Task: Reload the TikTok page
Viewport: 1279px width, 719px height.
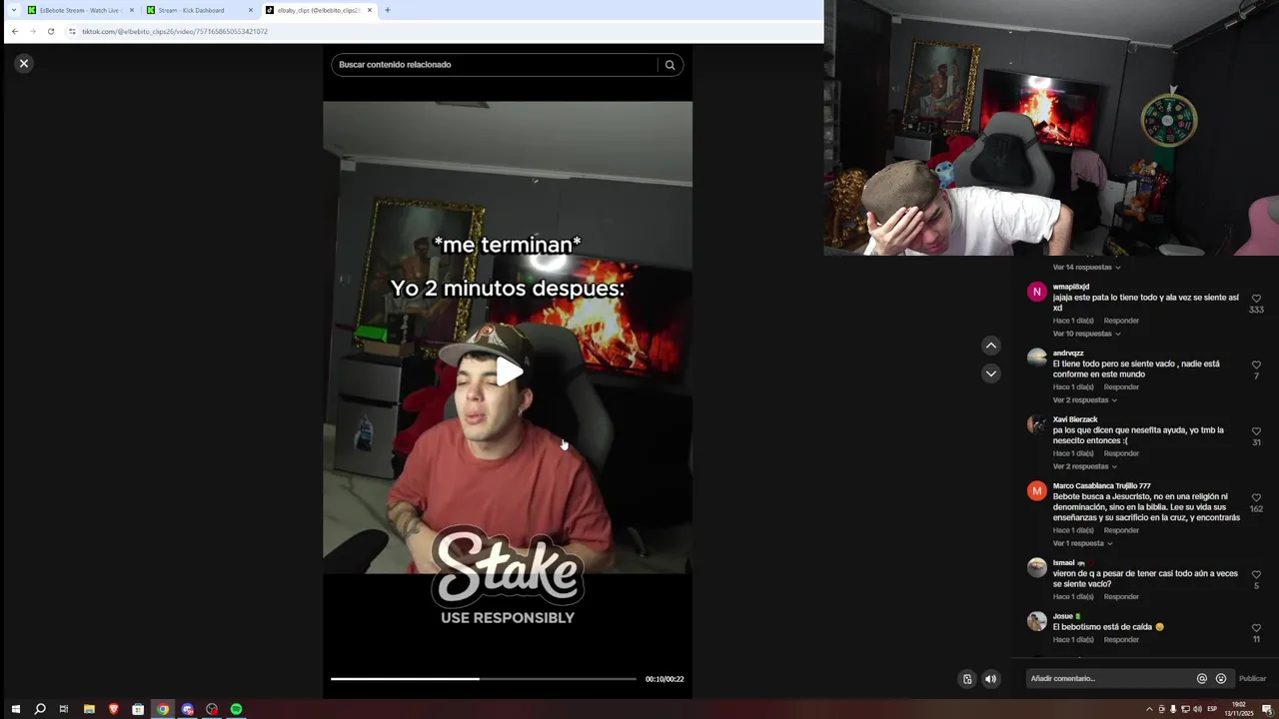Action: click(51, 31)
